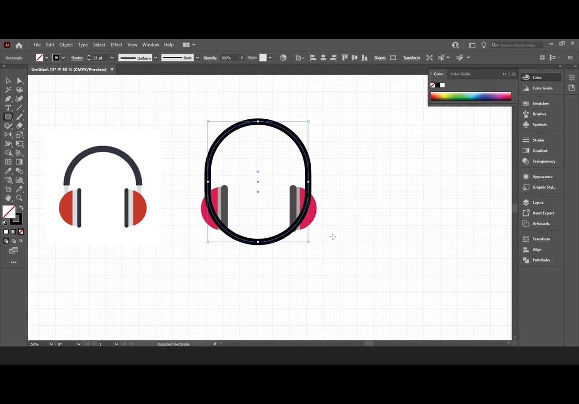Open the workspace layout switcher dropdown
This screenshot has width=579, height=404.
[189, 45]
